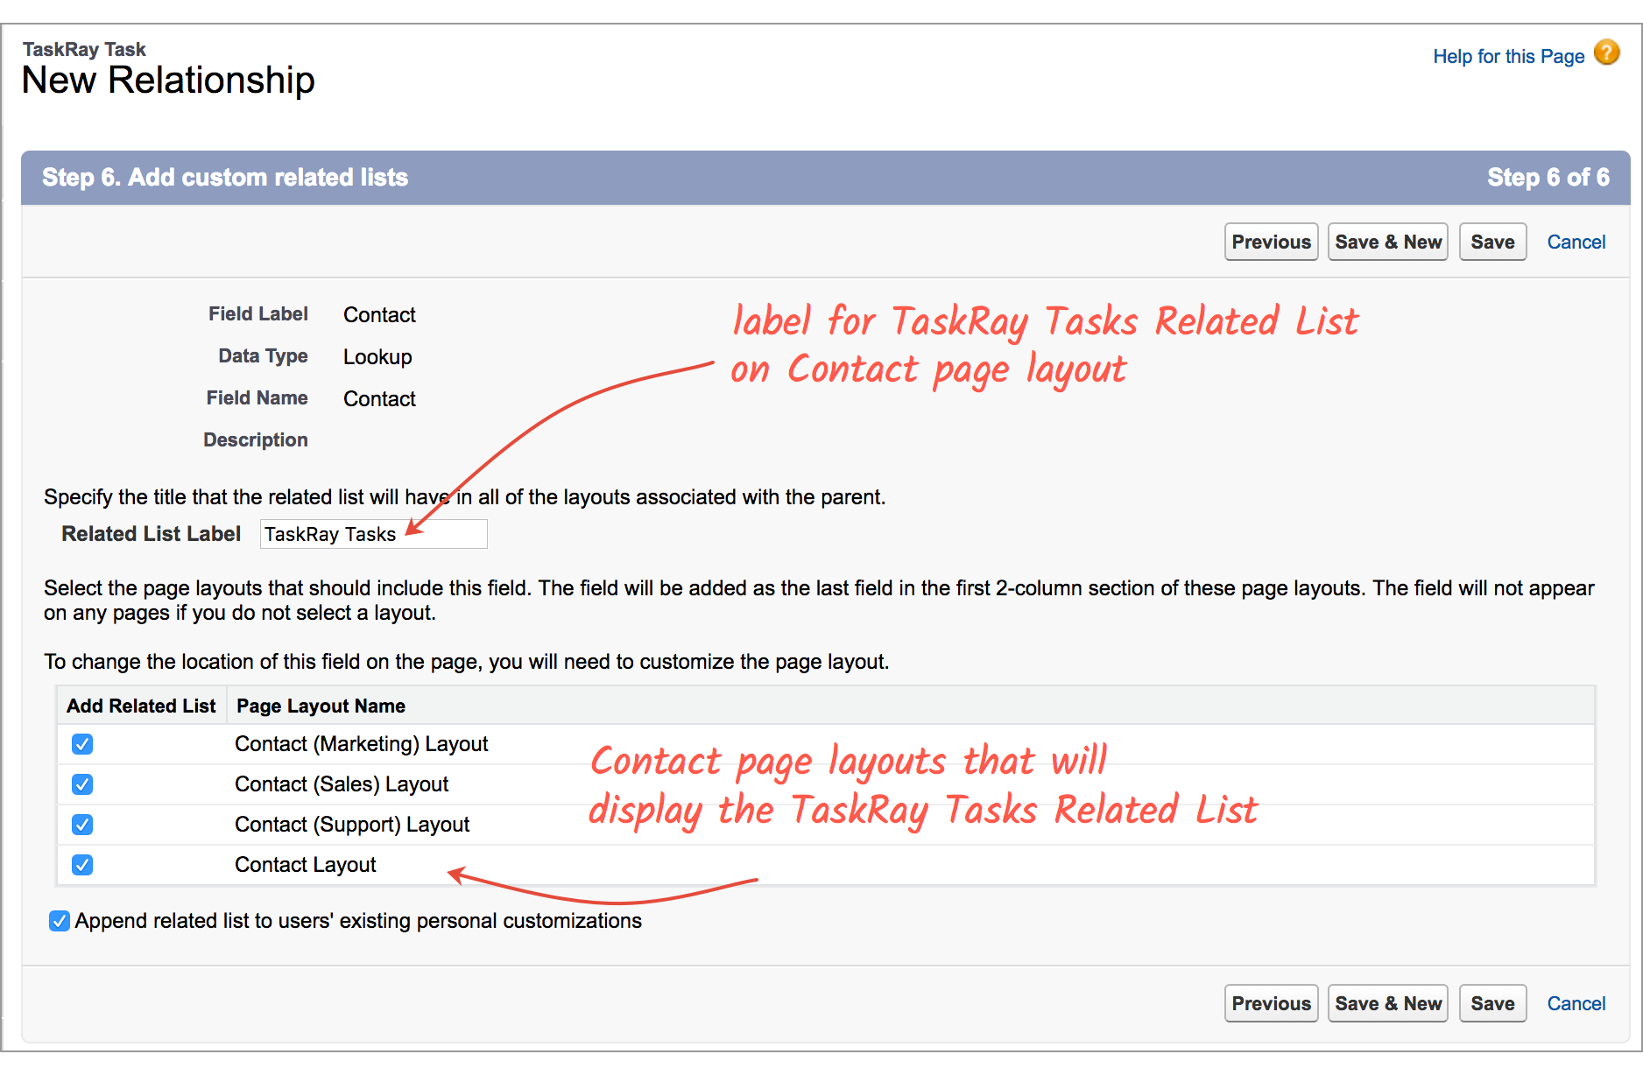Click the Data Type field label
1643x1075 pixels.
[x=263, y=356]
